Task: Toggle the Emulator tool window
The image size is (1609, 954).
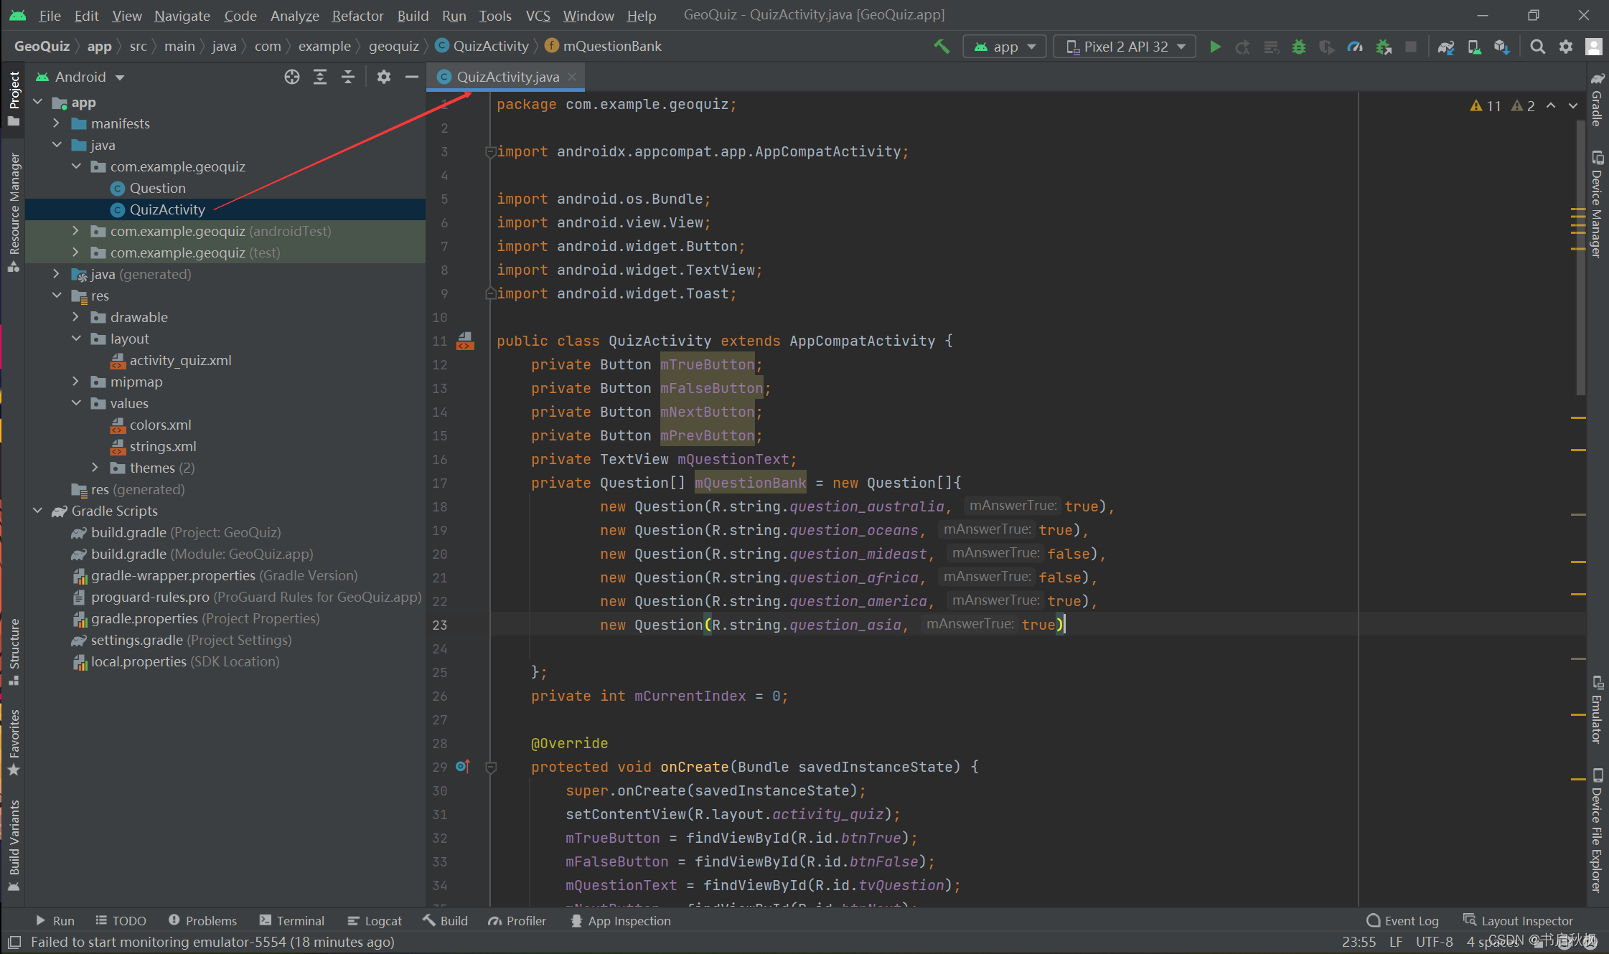Action: coord(1596,709)
